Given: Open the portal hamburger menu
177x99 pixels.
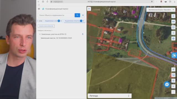Looking at the screenshot, I should 39,9.
